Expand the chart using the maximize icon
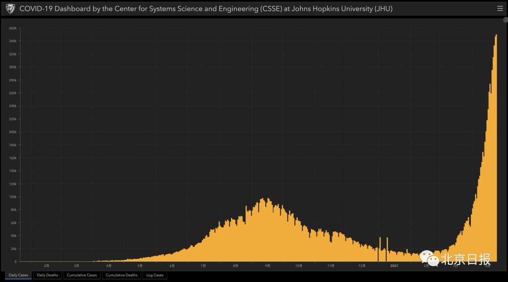This screenshot has height=282, width=508. (x=505, y=20)
